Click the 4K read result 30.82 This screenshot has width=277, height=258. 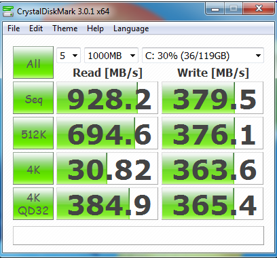tap(107, 168)
